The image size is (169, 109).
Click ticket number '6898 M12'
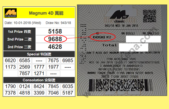click(x=102, y=37)
